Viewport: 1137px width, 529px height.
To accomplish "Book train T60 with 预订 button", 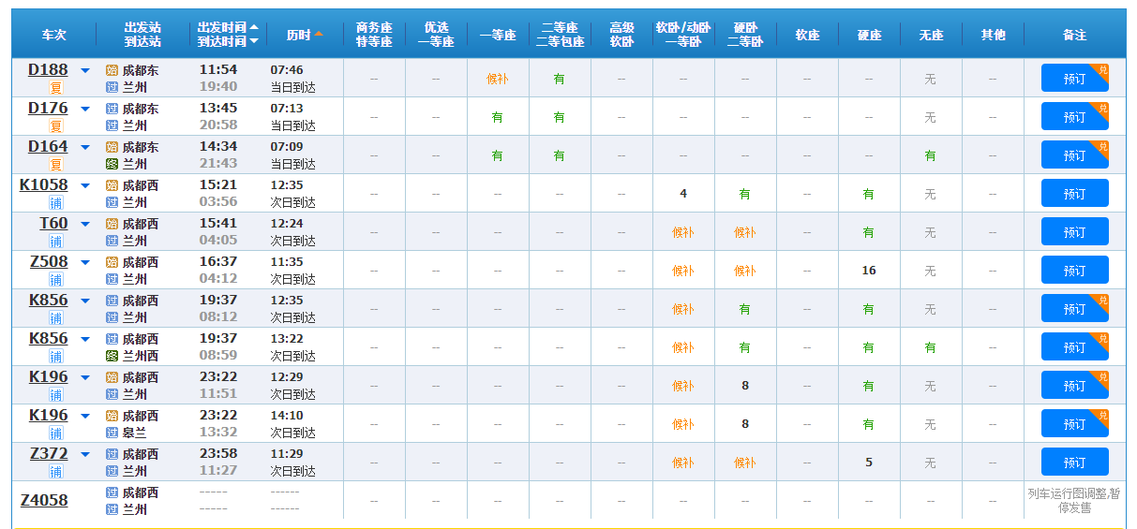I will point(1074,232).
